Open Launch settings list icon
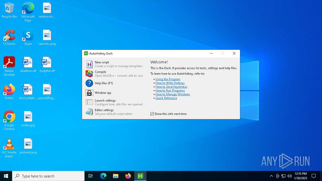Screen dimensions: 322x181 (89, 102)
